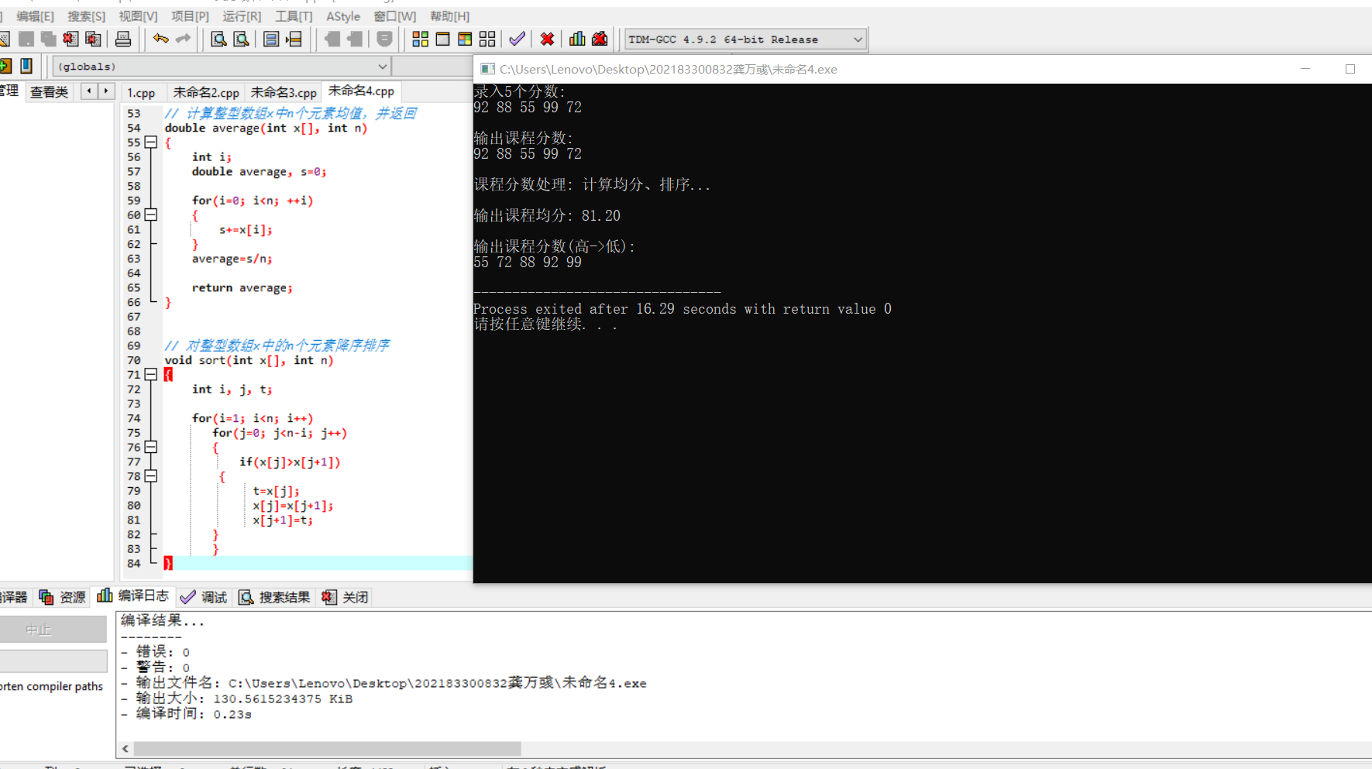Open the 搜索结果 tab
The height and width of the screenshot is (769, 1372).
point(274,597)
